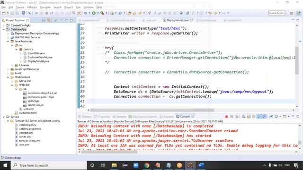The width and height of the screenshot is (303, 170).
Task: Select tomcat-users.xml in Servers
Action: pos(29,141)
